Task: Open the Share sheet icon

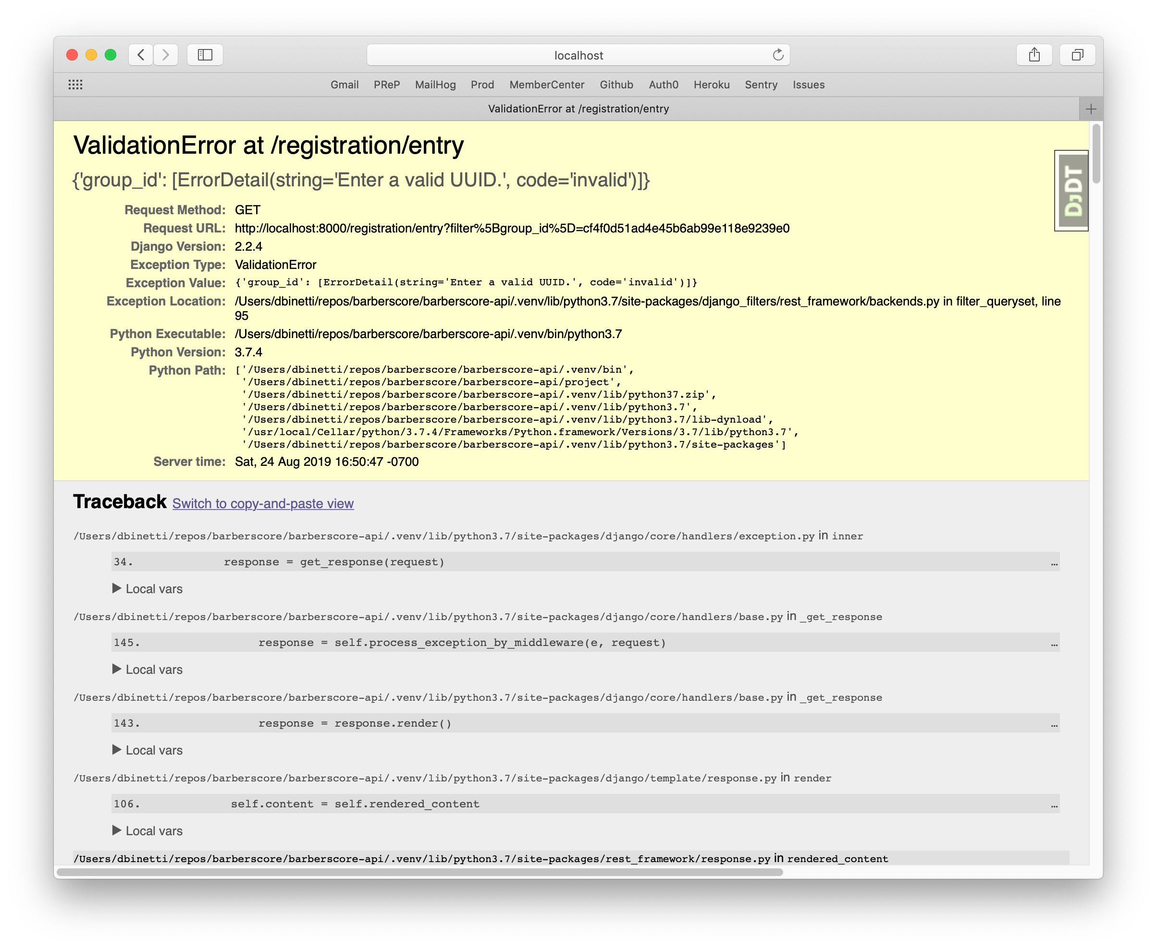Action: [x=1034, y=55]
